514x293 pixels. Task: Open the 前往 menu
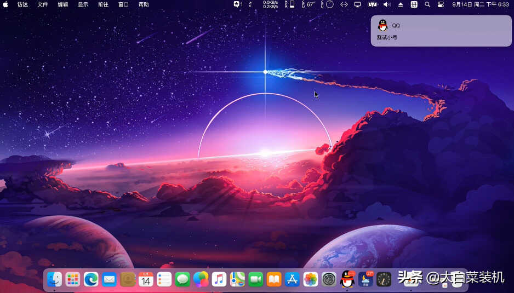(x=103, y=4)
